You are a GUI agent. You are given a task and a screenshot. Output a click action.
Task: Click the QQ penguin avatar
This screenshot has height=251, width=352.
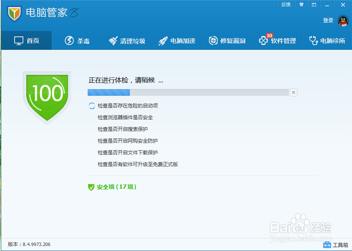coord(342,20)
